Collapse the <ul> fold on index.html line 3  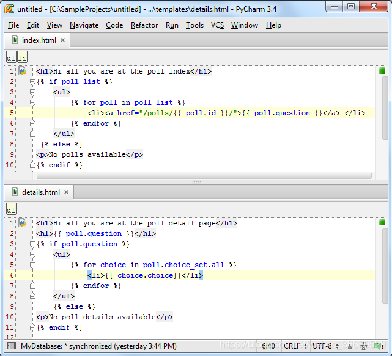pos(32,93)
